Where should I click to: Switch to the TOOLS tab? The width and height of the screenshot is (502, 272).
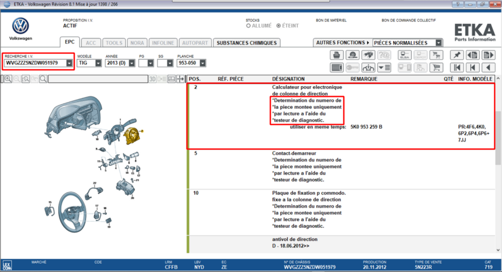click(x=114, y=43)
